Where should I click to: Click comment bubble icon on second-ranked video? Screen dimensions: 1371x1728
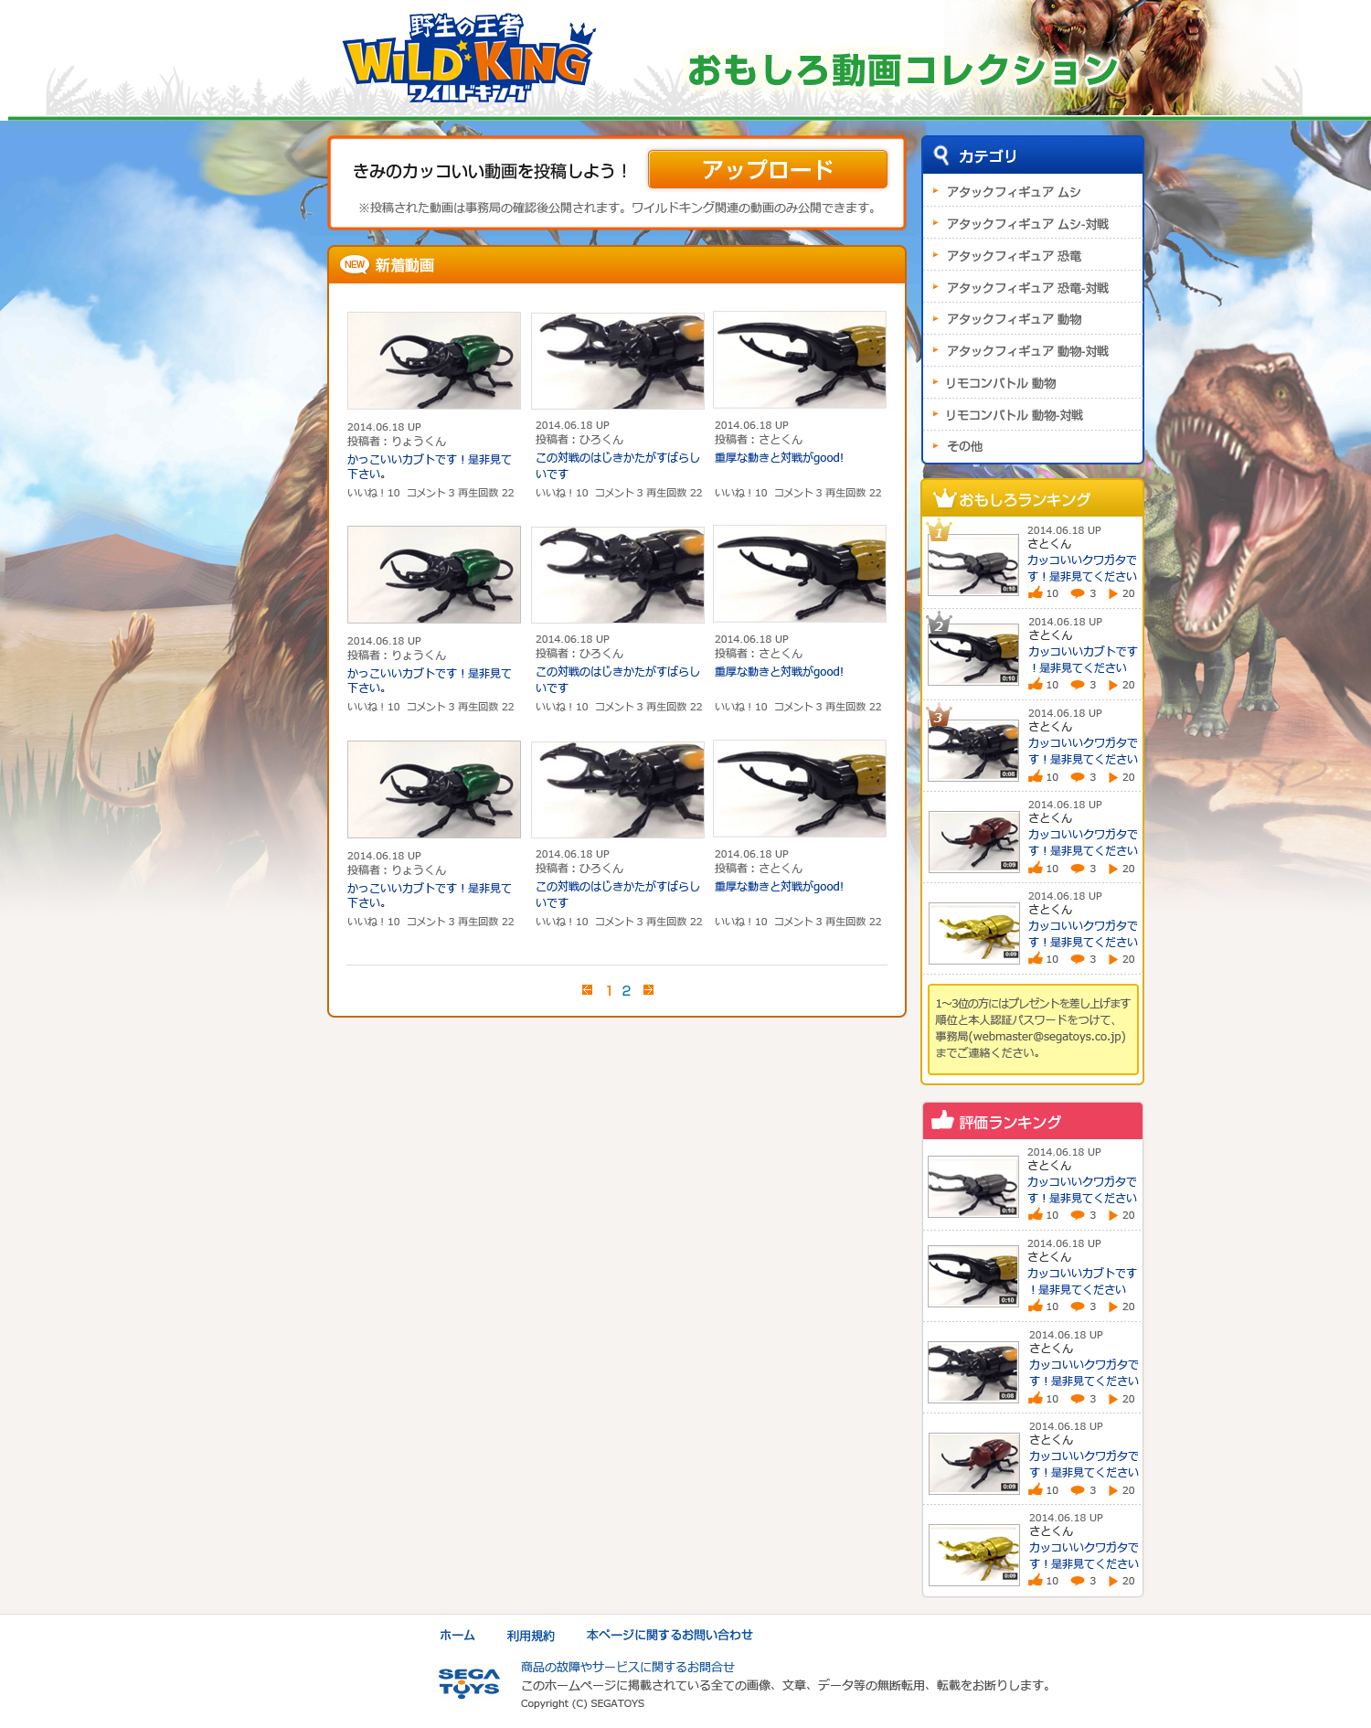1078,685
